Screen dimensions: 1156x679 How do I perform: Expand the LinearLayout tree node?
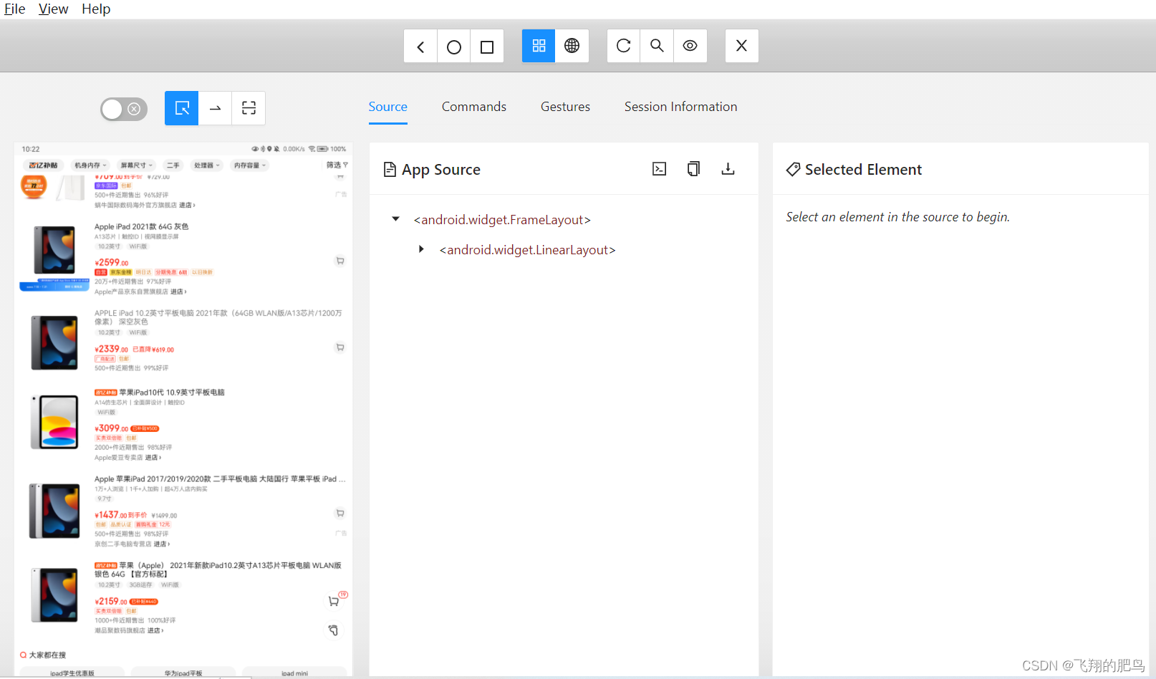pos(421,249)
